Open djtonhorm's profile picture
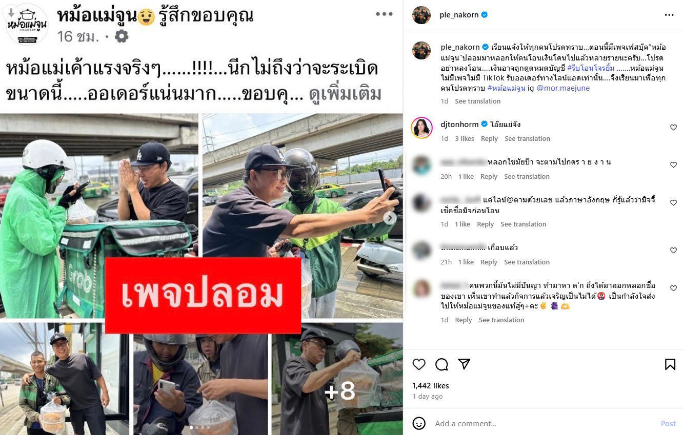The width and height of the screenshot is (683, 435). (x=421, y=128)
